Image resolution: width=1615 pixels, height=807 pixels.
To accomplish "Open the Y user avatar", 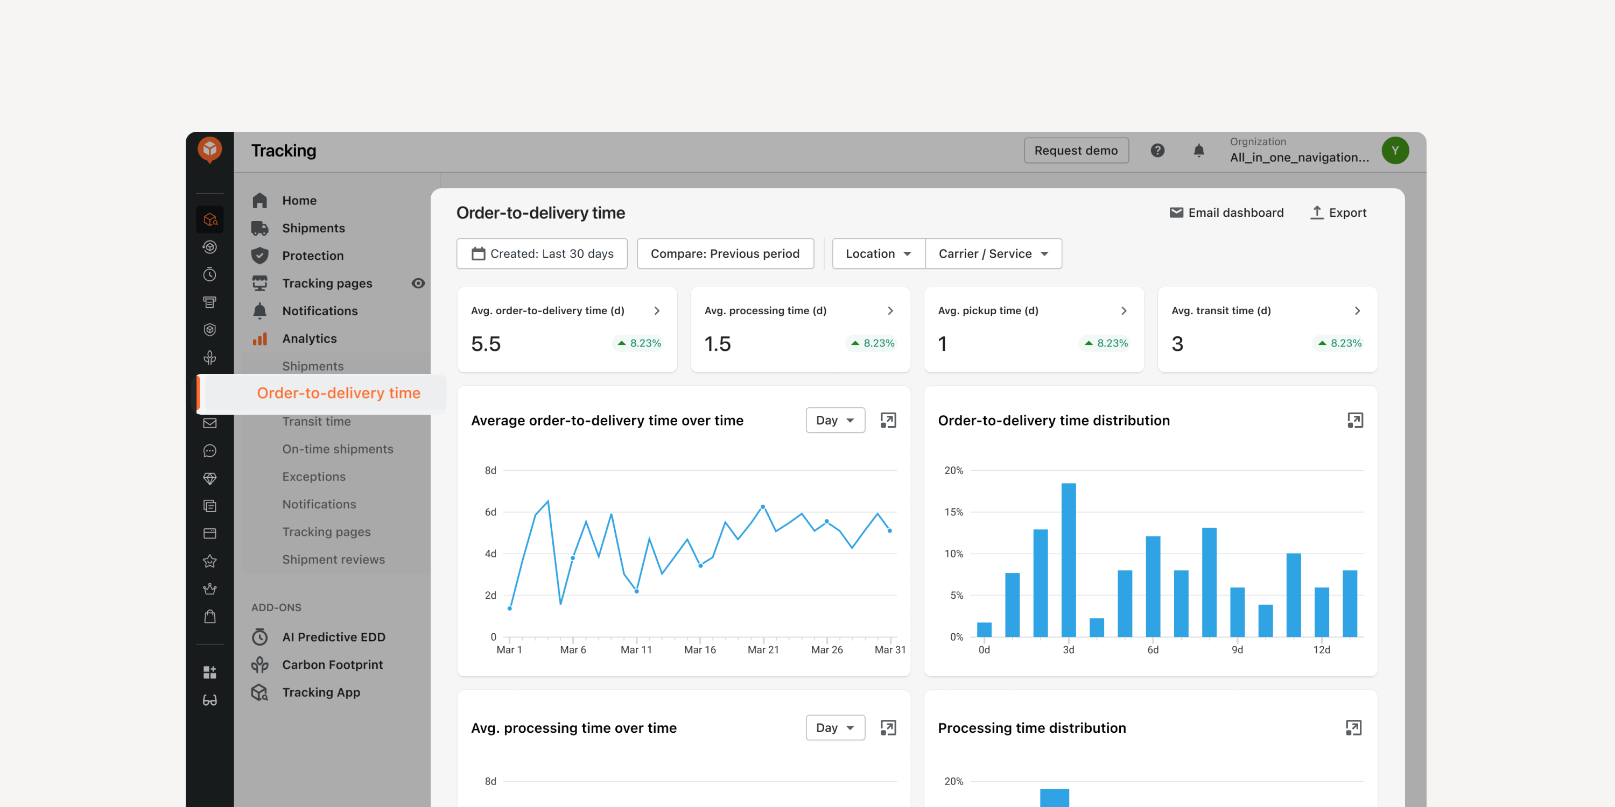I will (1395, 151).
